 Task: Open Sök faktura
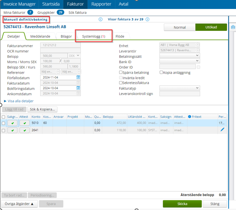(x=77, y=12)
